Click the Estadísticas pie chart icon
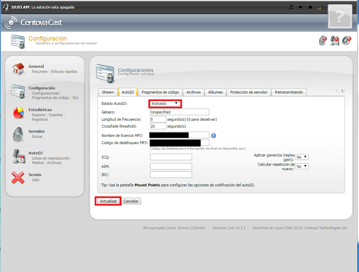 18,113
